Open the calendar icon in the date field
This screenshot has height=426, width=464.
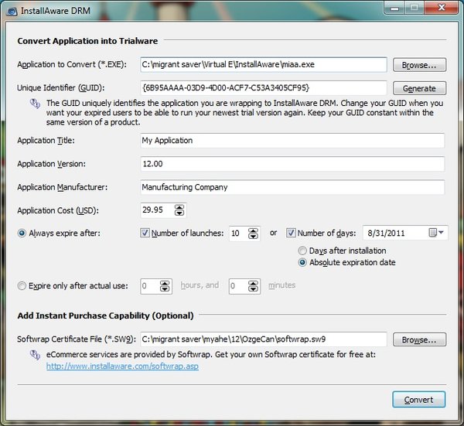432,233
